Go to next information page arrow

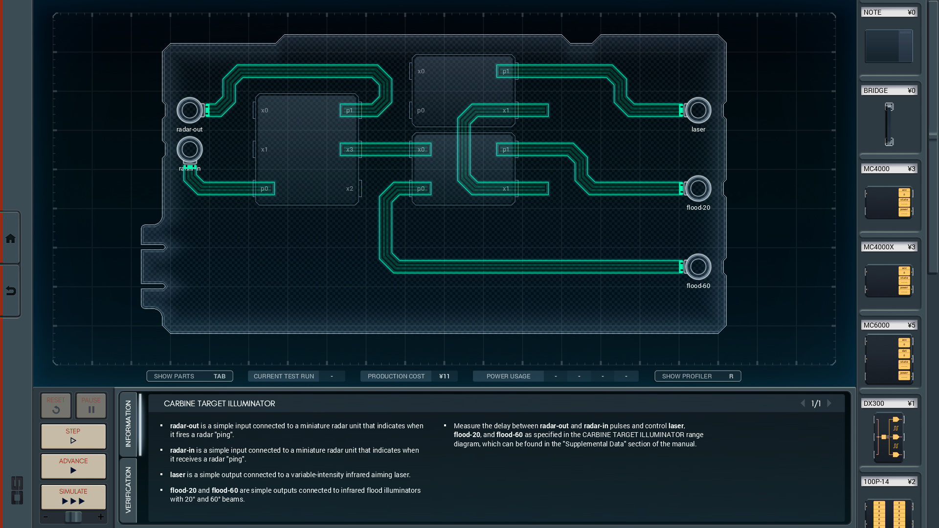click(x=829, y=403)
